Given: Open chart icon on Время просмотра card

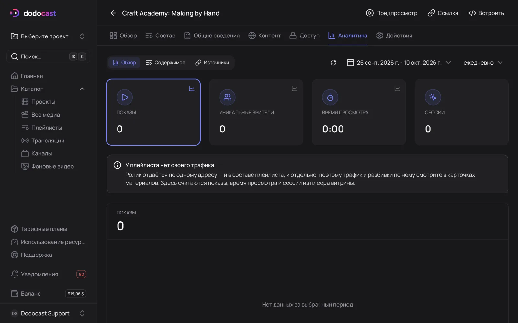Looking at the screenshot, I should click(397, 89).
